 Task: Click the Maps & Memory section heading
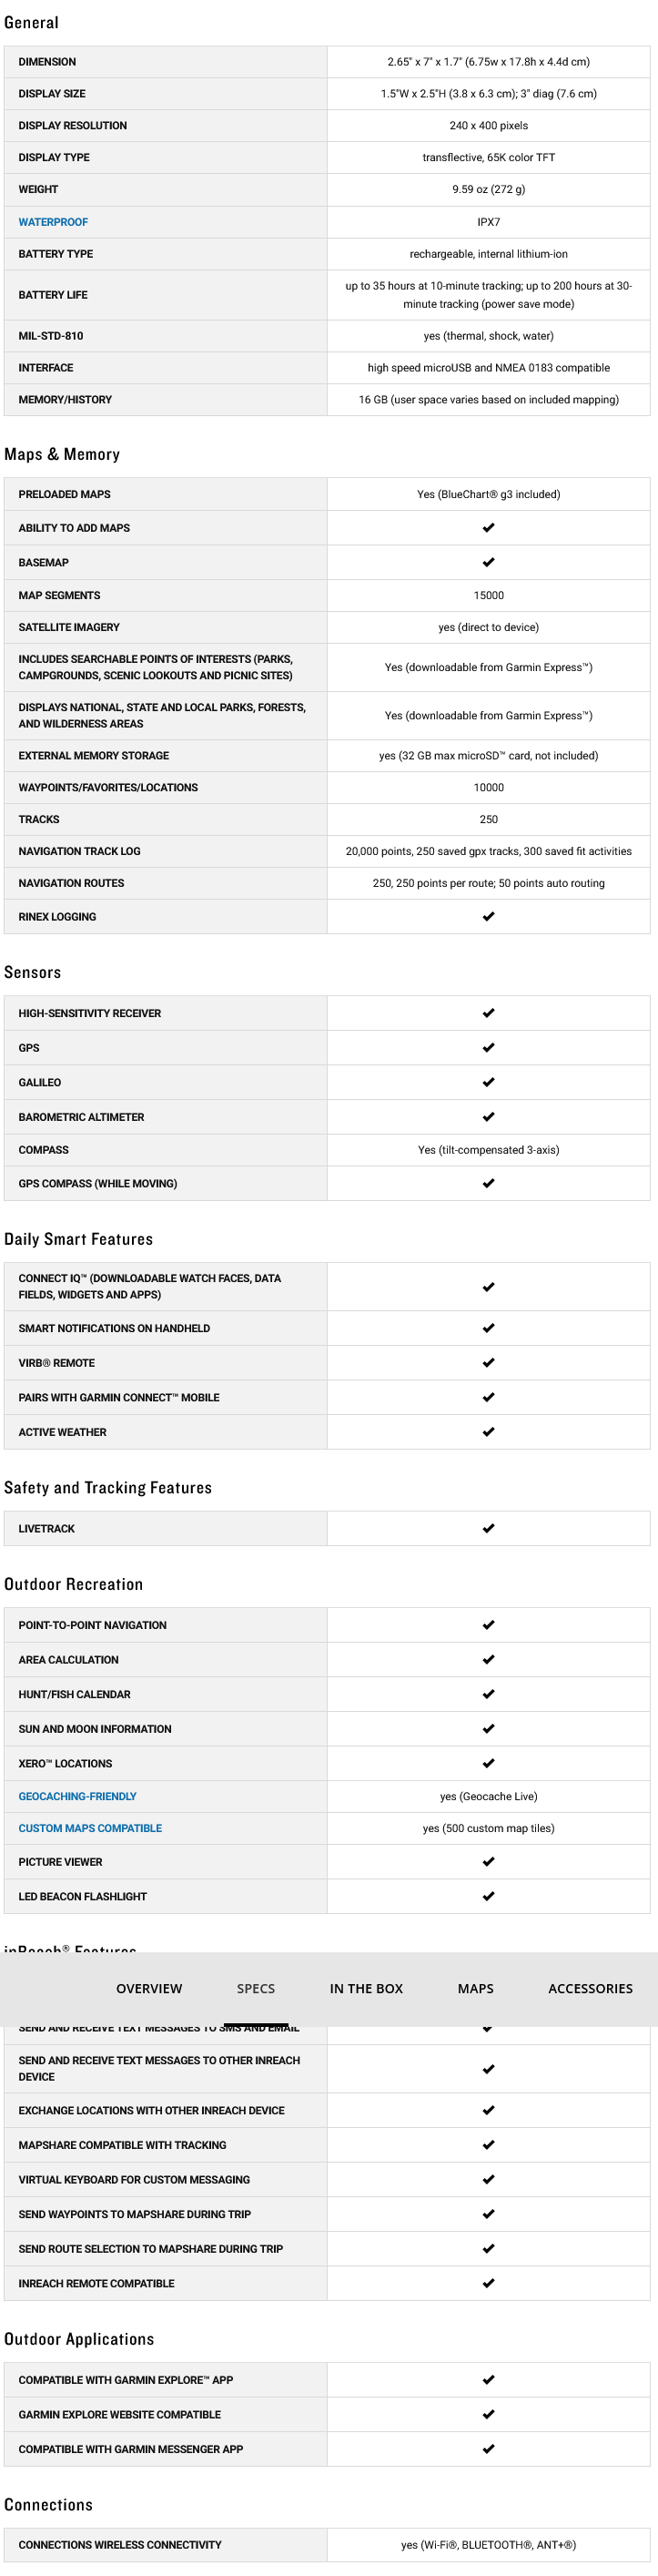click(62, 454)
